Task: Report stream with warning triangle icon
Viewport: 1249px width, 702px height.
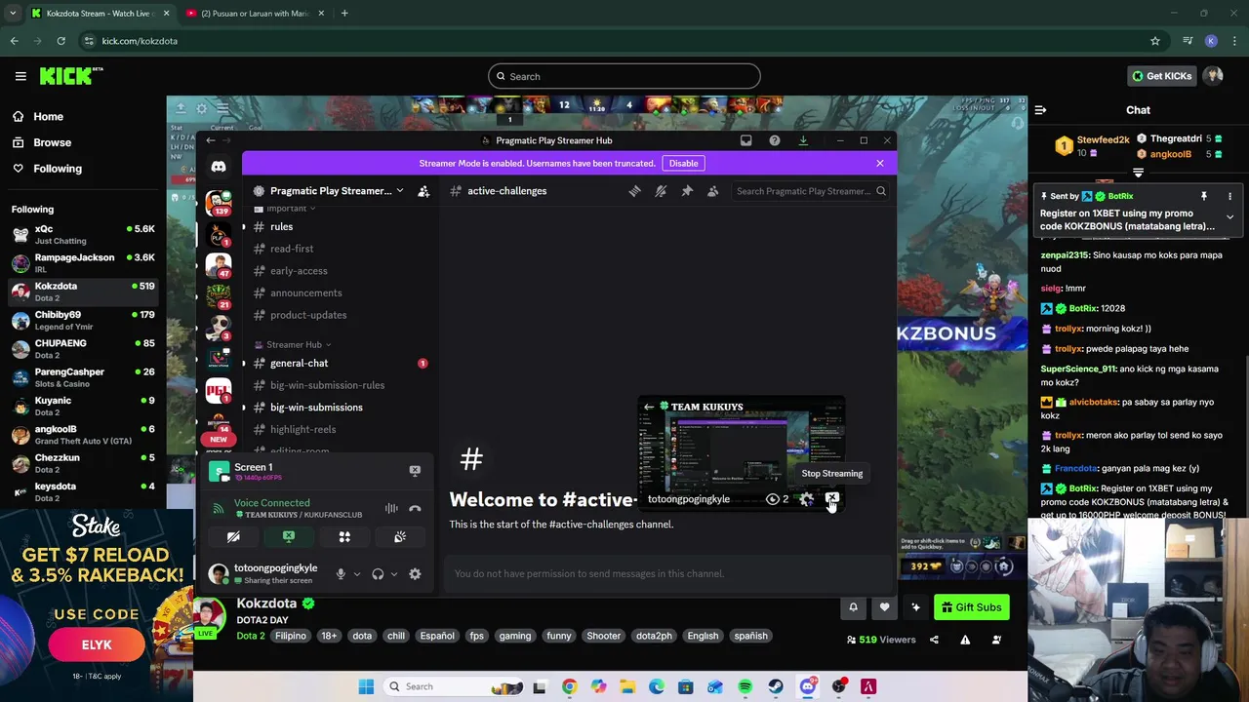Action: [x=965, y=640]
